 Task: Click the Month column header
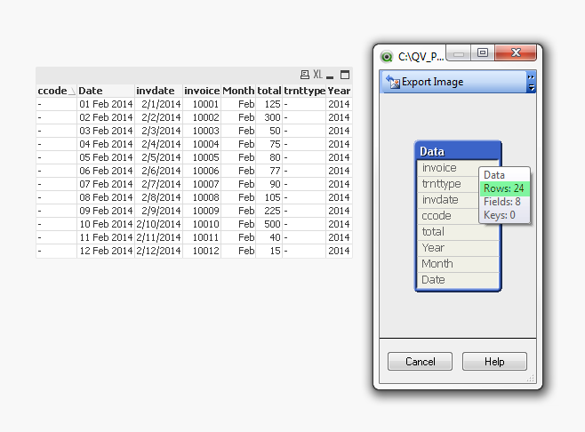[238, 91]
